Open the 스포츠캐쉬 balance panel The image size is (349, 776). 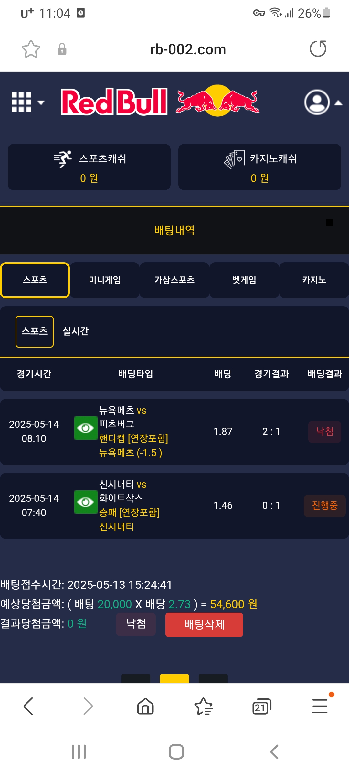[x=89, y=167]
